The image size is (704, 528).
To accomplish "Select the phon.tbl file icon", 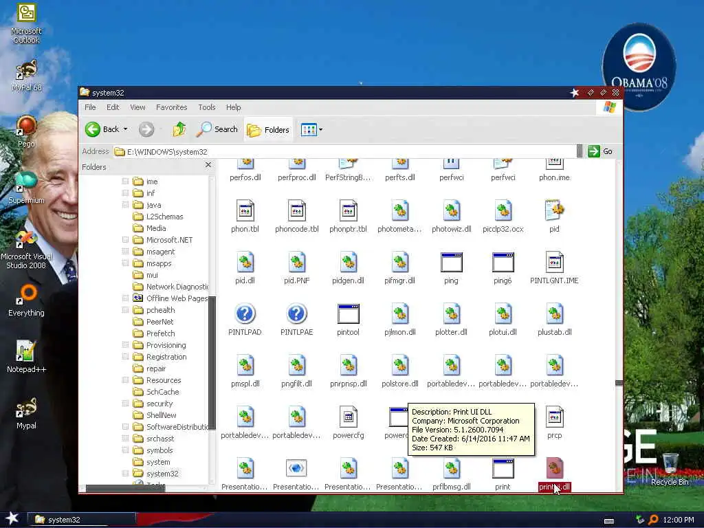I will 245,217.
